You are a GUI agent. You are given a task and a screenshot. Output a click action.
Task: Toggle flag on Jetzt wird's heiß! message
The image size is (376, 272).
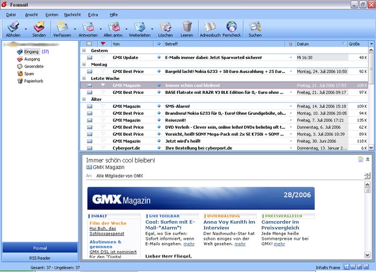(x=103, y=141)
